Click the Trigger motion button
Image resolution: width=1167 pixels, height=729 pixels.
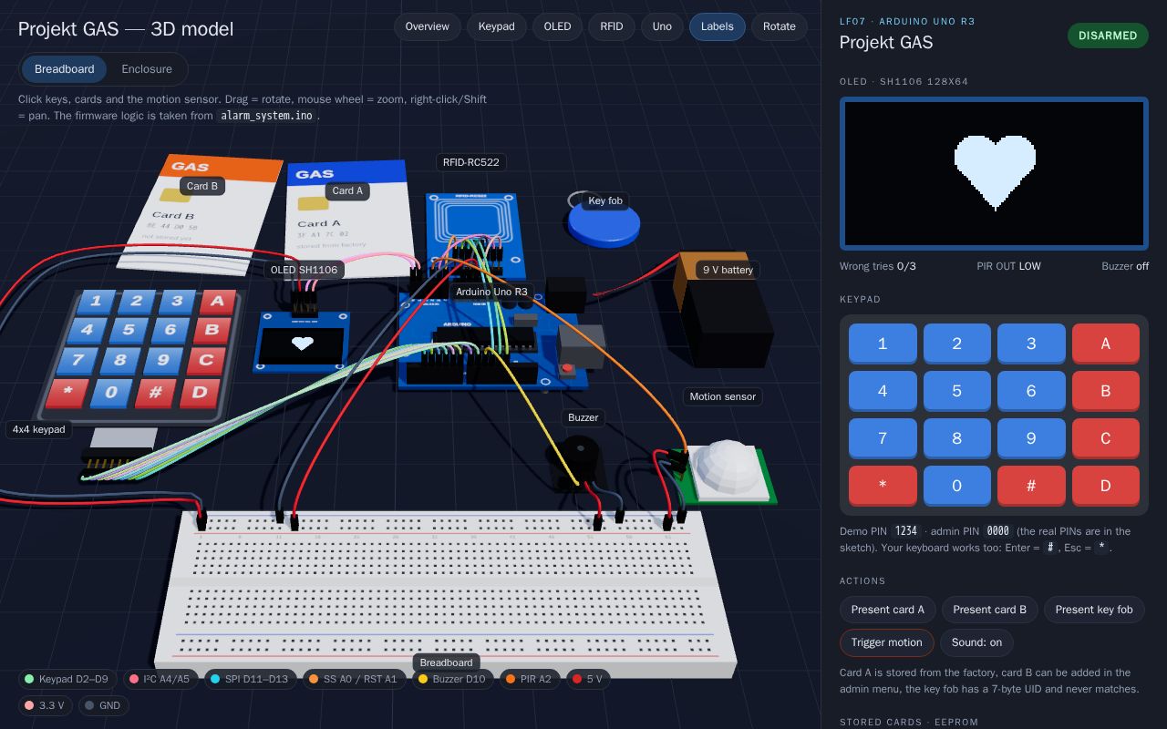(x=886, y=642)
